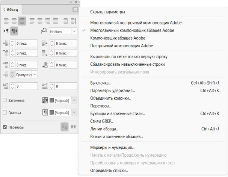Open the Пропустить spacing dropdown
This screenshot has width=228, height=177.
click(35, 74)
